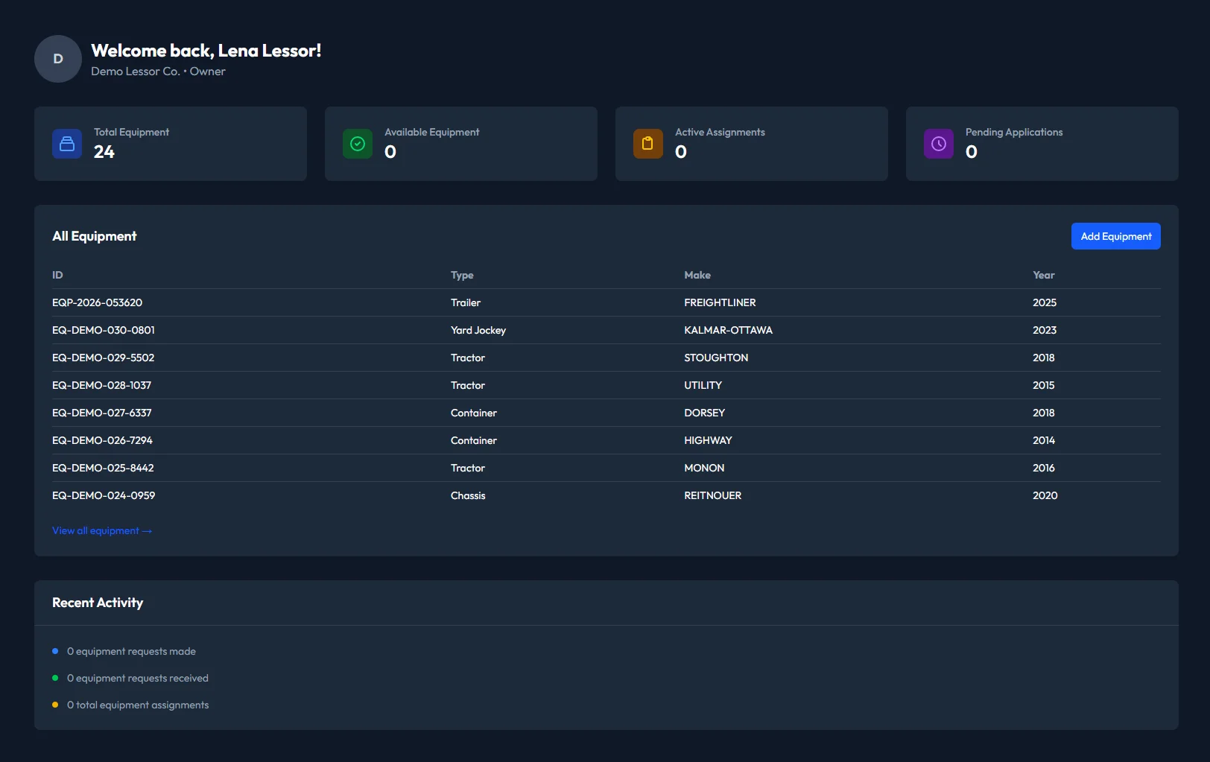Click equipment ID EQ-DEMO-028-1037
Image resolution: width=1210 pixels, height=762 pixels.
(101, 385)
